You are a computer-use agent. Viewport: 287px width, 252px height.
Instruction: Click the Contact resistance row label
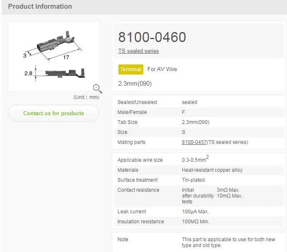[x=138, y=190]
